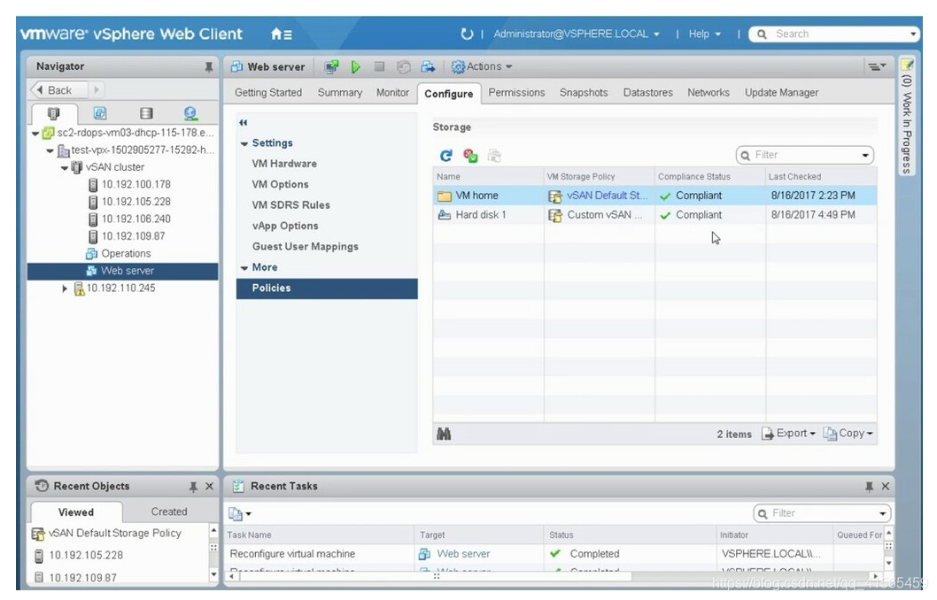Open the Permissions tab
Screen dimensions: 937x600
click(x=516, y=93)
